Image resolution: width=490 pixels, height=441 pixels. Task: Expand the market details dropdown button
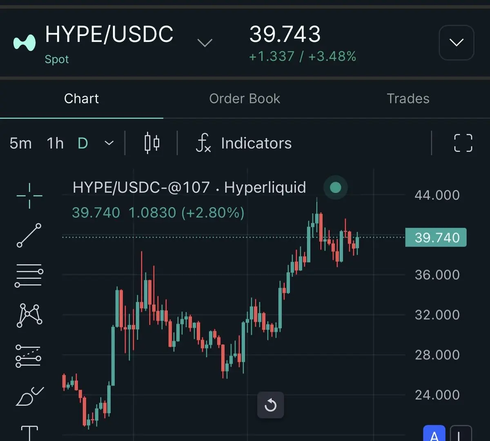point(457,42)
